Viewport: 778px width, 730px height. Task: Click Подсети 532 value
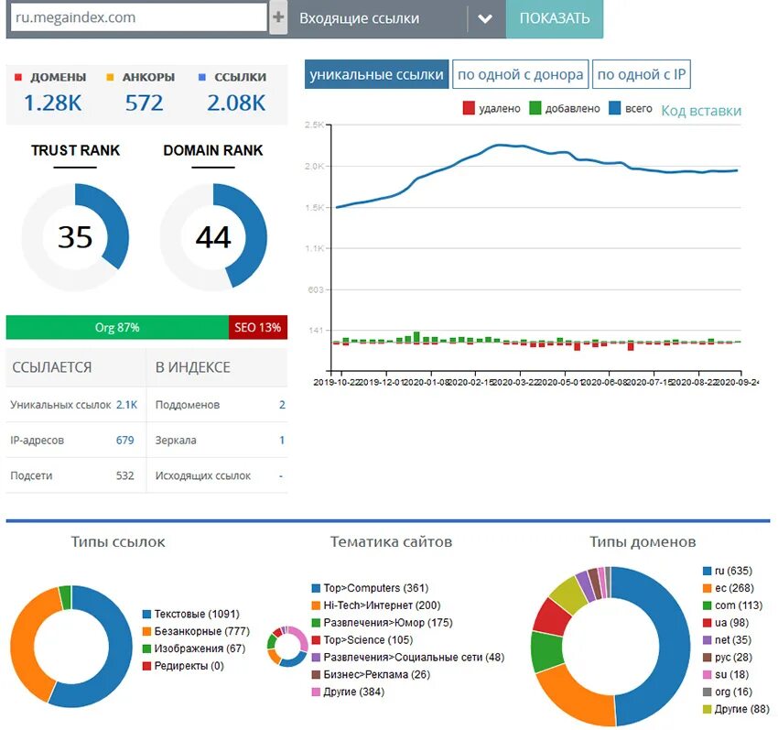click(x=125, y=475)
